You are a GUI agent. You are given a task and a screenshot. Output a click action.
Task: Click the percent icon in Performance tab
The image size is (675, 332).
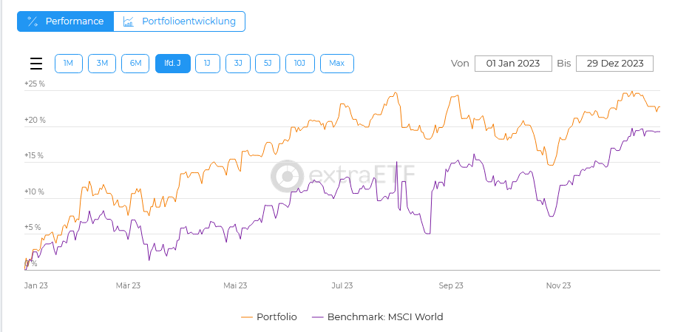point(33,21)
